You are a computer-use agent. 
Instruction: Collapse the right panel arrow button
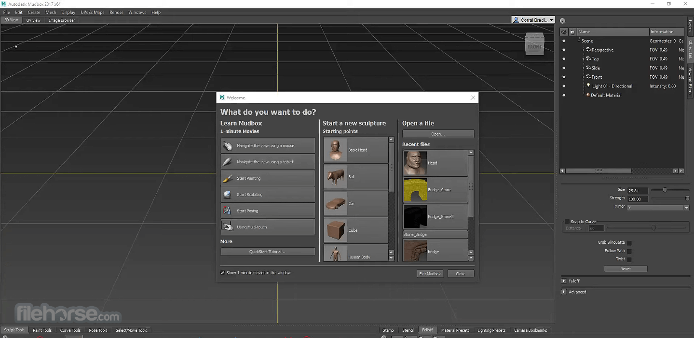coord(562,21)
